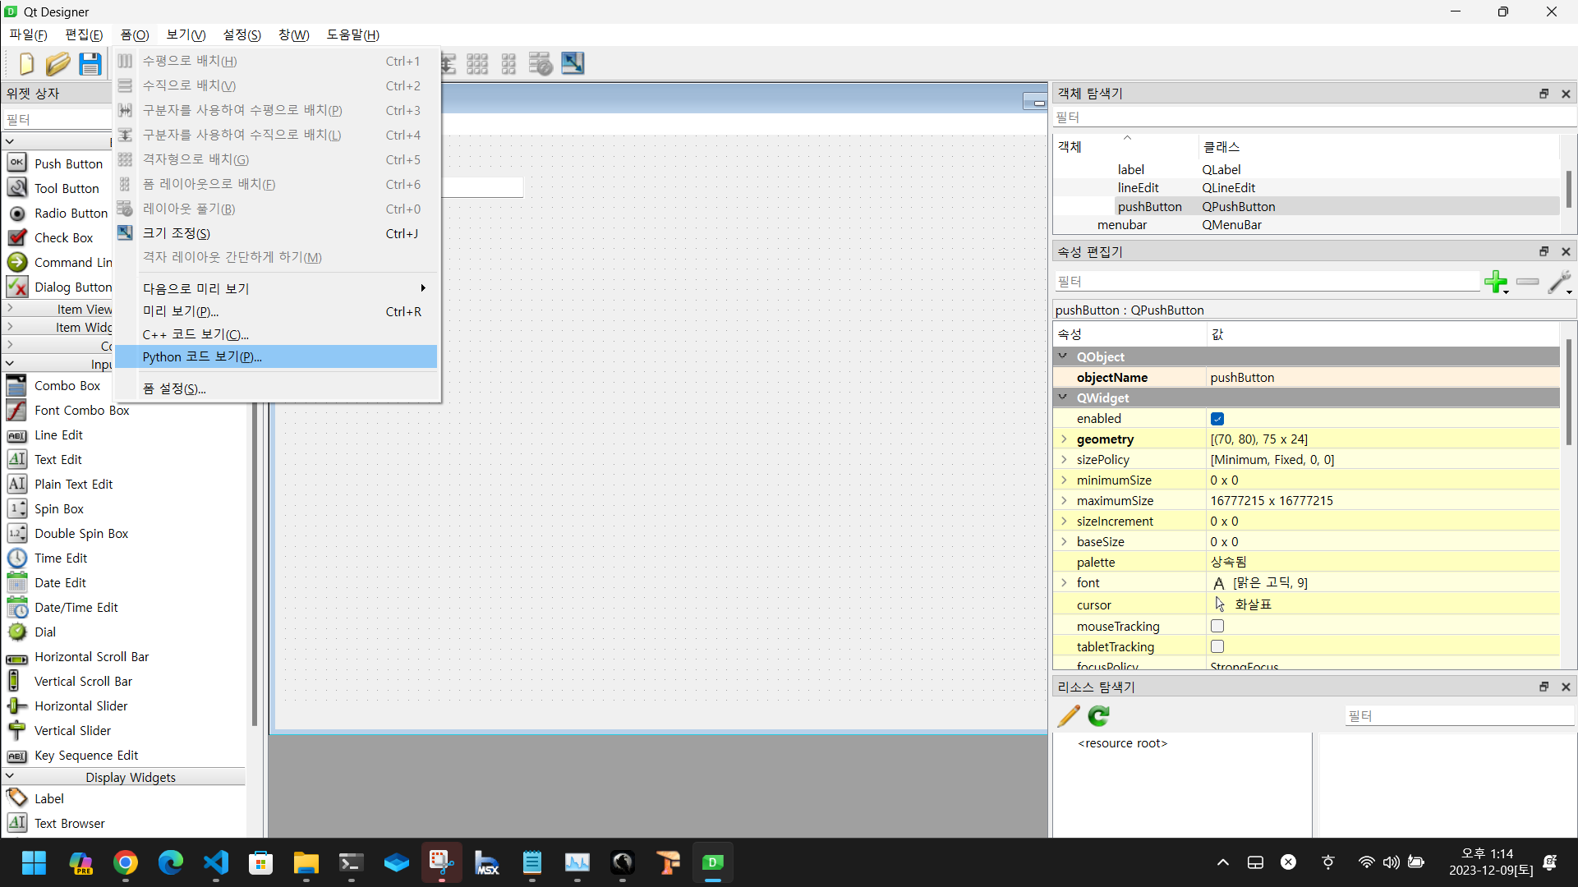The width and height of the screenshot is (1578, 887).
Task: Collapse the Display Widgets category
Action: (10, 776)
